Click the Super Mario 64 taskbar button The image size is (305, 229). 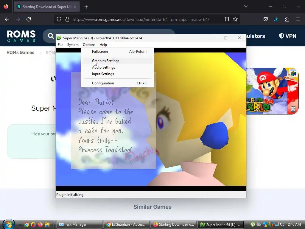point(221,225)
